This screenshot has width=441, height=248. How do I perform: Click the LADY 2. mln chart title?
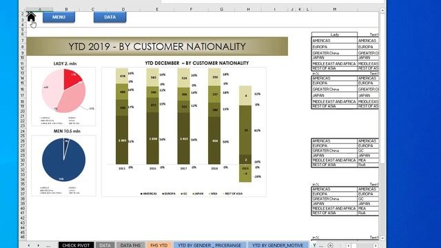click(x=65, y=63)
